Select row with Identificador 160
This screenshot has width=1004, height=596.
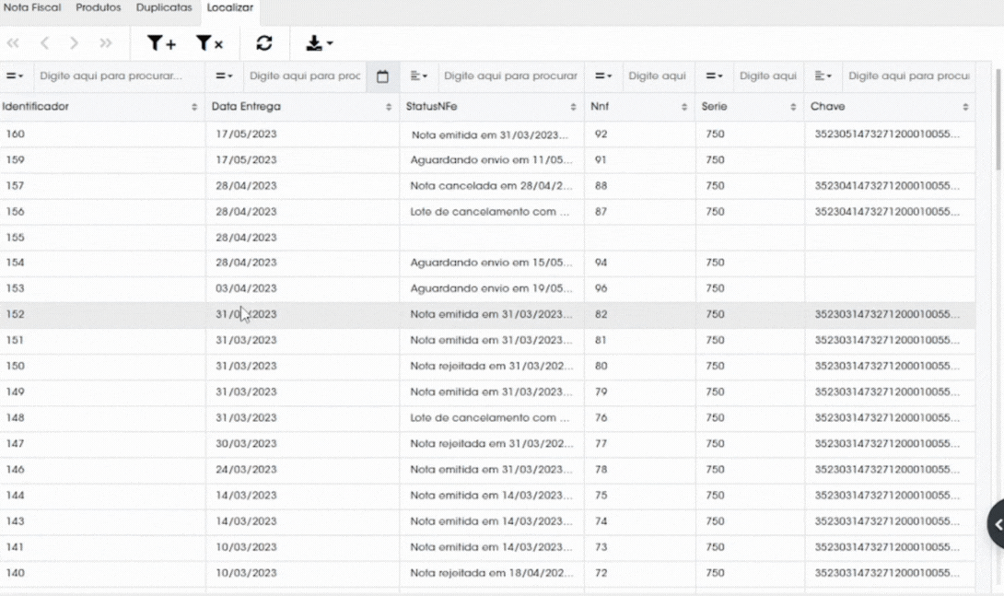pyautogui.click(x=487, y=134)
